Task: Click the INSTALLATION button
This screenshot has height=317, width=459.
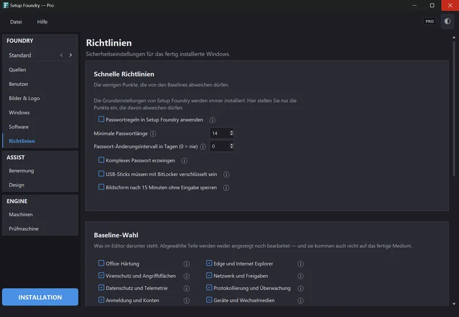Action: click(x=40, y=297)
